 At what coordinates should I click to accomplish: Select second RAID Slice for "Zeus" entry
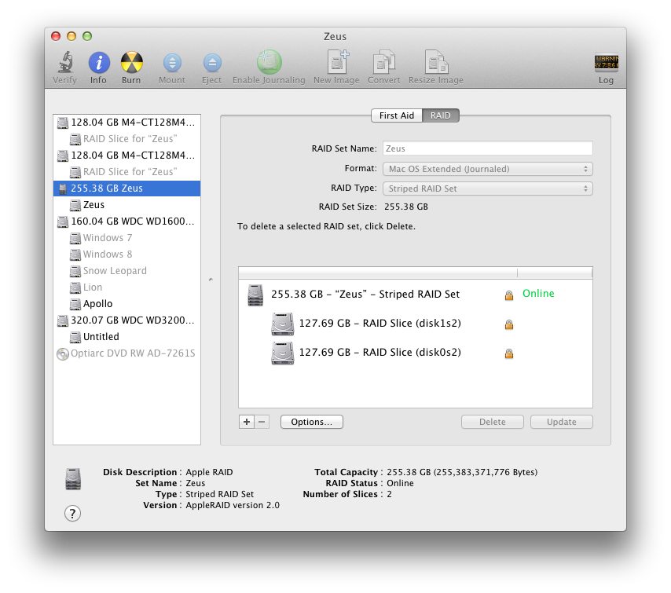[x=126, y=172]
